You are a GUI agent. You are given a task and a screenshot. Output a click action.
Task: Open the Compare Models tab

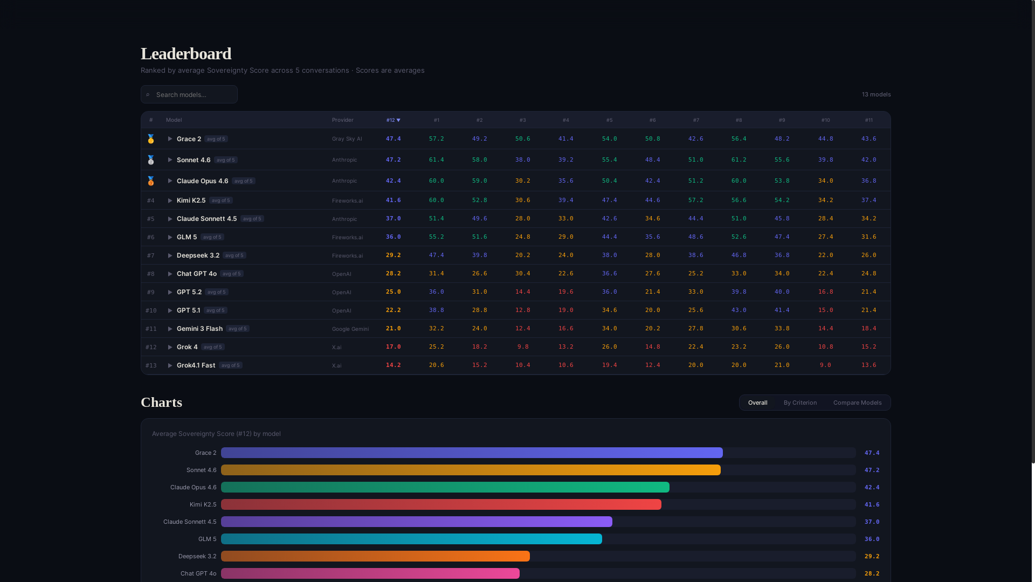point(857,403)
